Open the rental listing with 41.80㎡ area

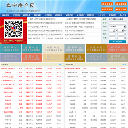click(x=96, y=80)
